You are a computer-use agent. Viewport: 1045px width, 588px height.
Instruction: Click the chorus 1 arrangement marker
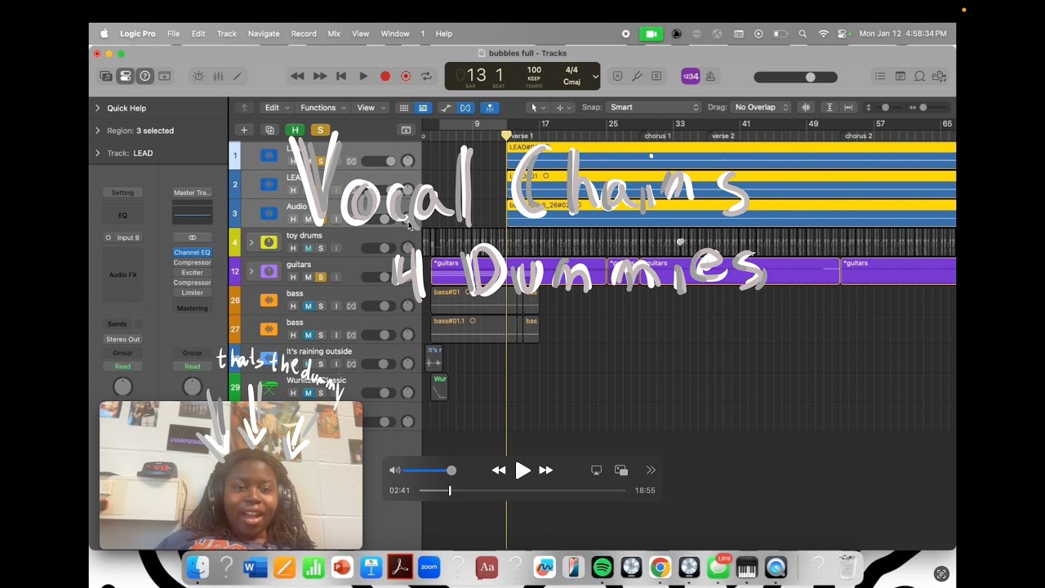[657, 136]
